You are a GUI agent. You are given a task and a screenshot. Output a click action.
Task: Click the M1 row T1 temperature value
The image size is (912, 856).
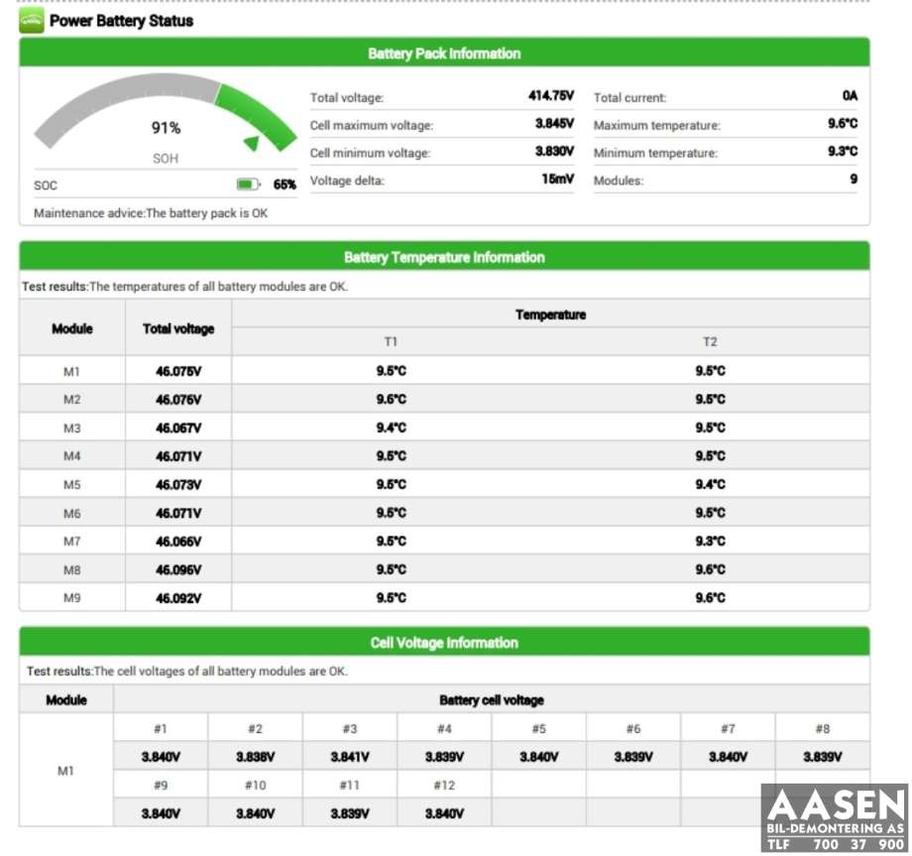tap(391, 371)
